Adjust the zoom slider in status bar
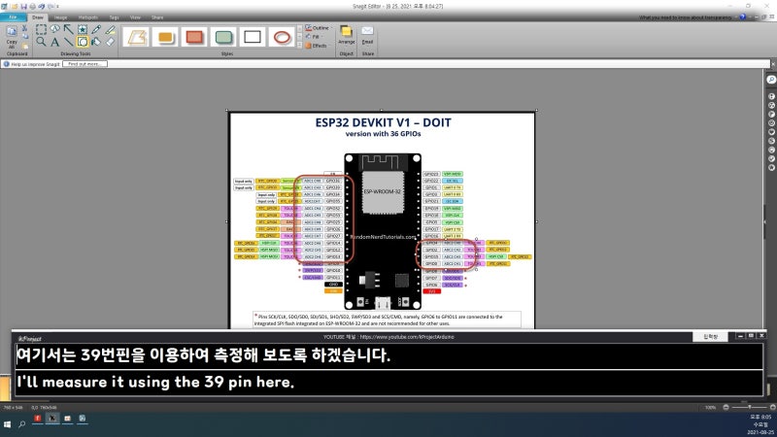Image resolution: width=777 pixels, height=437 pixels. coord(749,407)
